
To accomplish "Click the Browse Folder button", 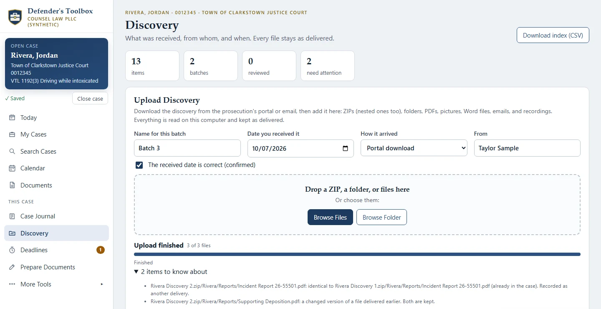I will (x=381, y=217).
